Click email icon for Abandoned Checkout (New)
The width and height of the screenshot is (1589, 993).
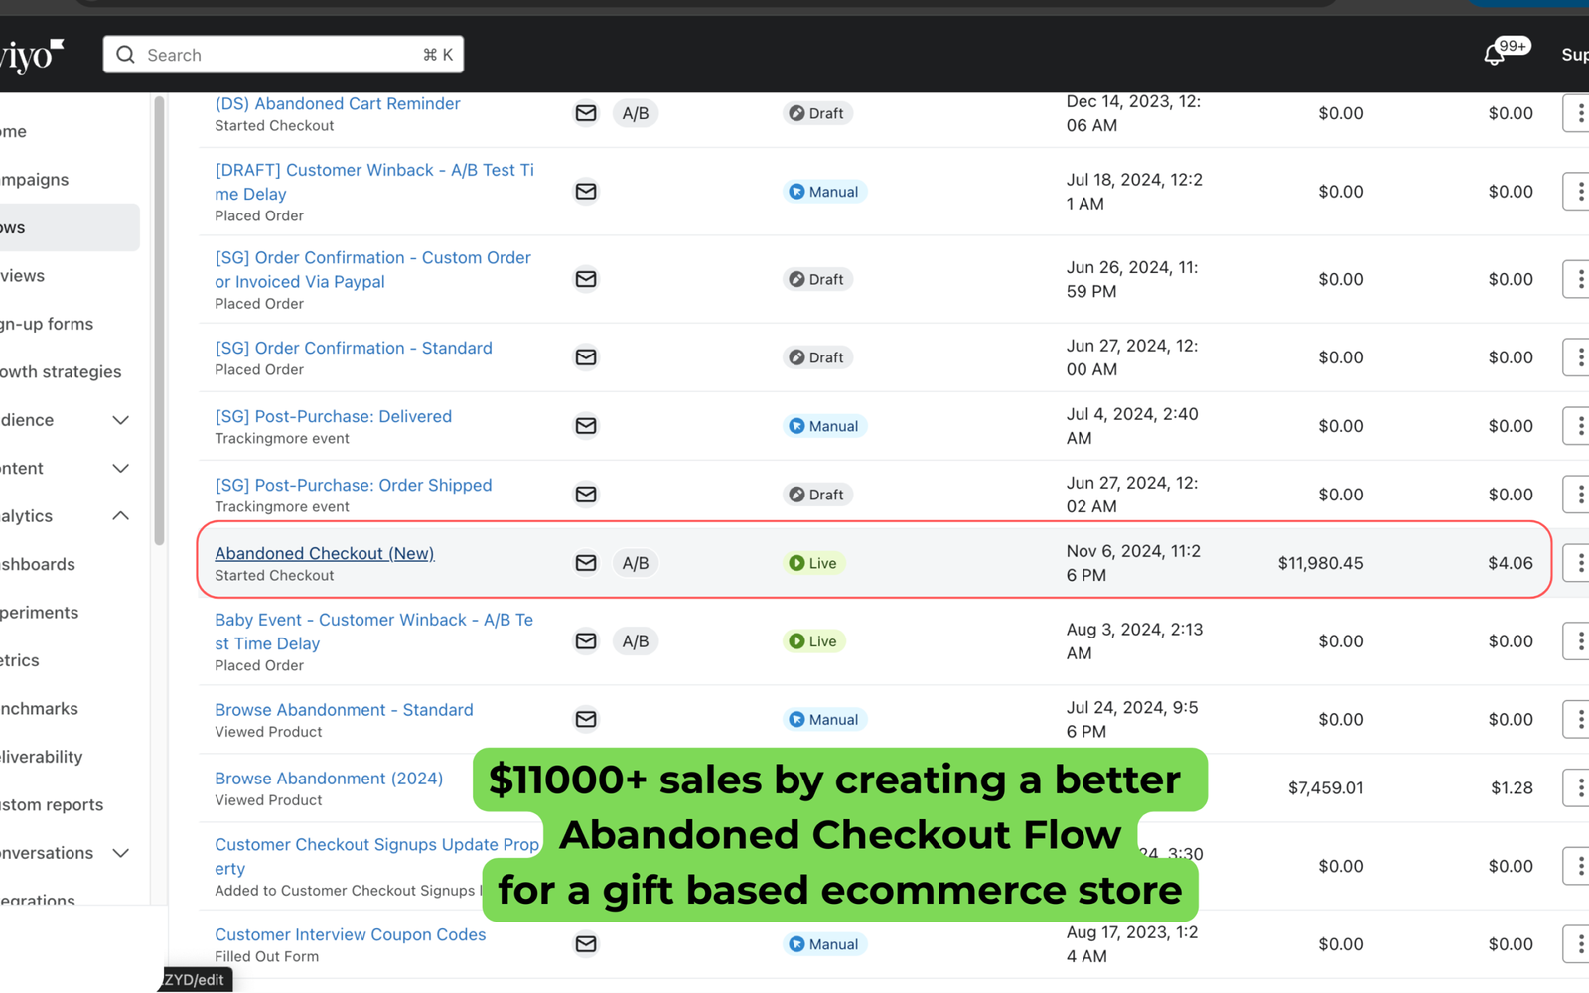586,563
